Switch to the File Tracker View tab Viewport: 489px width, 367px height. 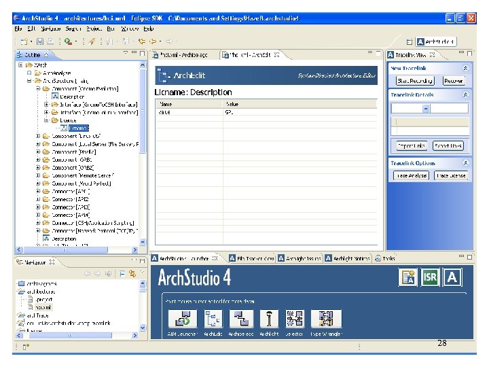[252, 258]
